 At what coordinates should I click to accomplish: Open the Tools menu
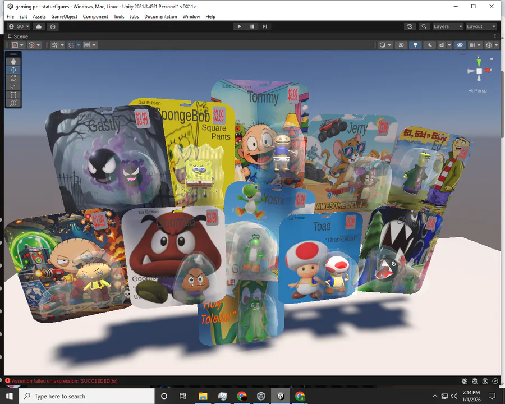pyautogui.click(x=119, y=16)
